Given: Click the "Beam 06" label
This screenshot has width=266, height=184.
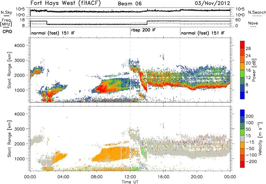Looking at the screenshot, I should 130,4.
